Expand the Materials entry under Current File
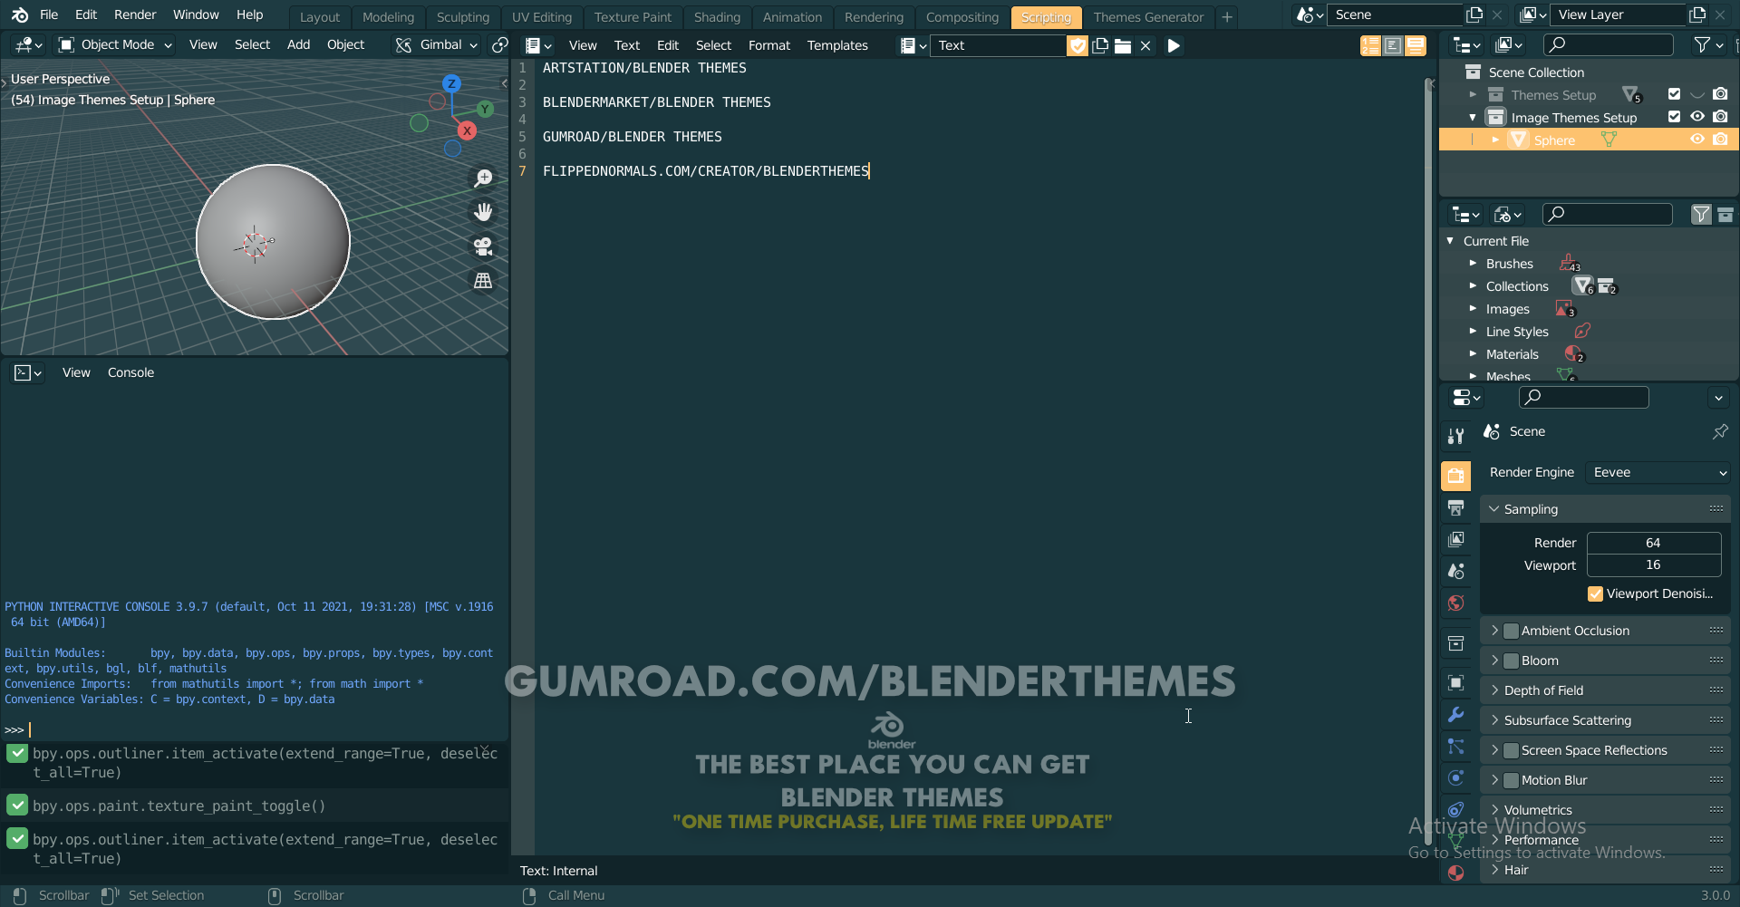 1473,354
